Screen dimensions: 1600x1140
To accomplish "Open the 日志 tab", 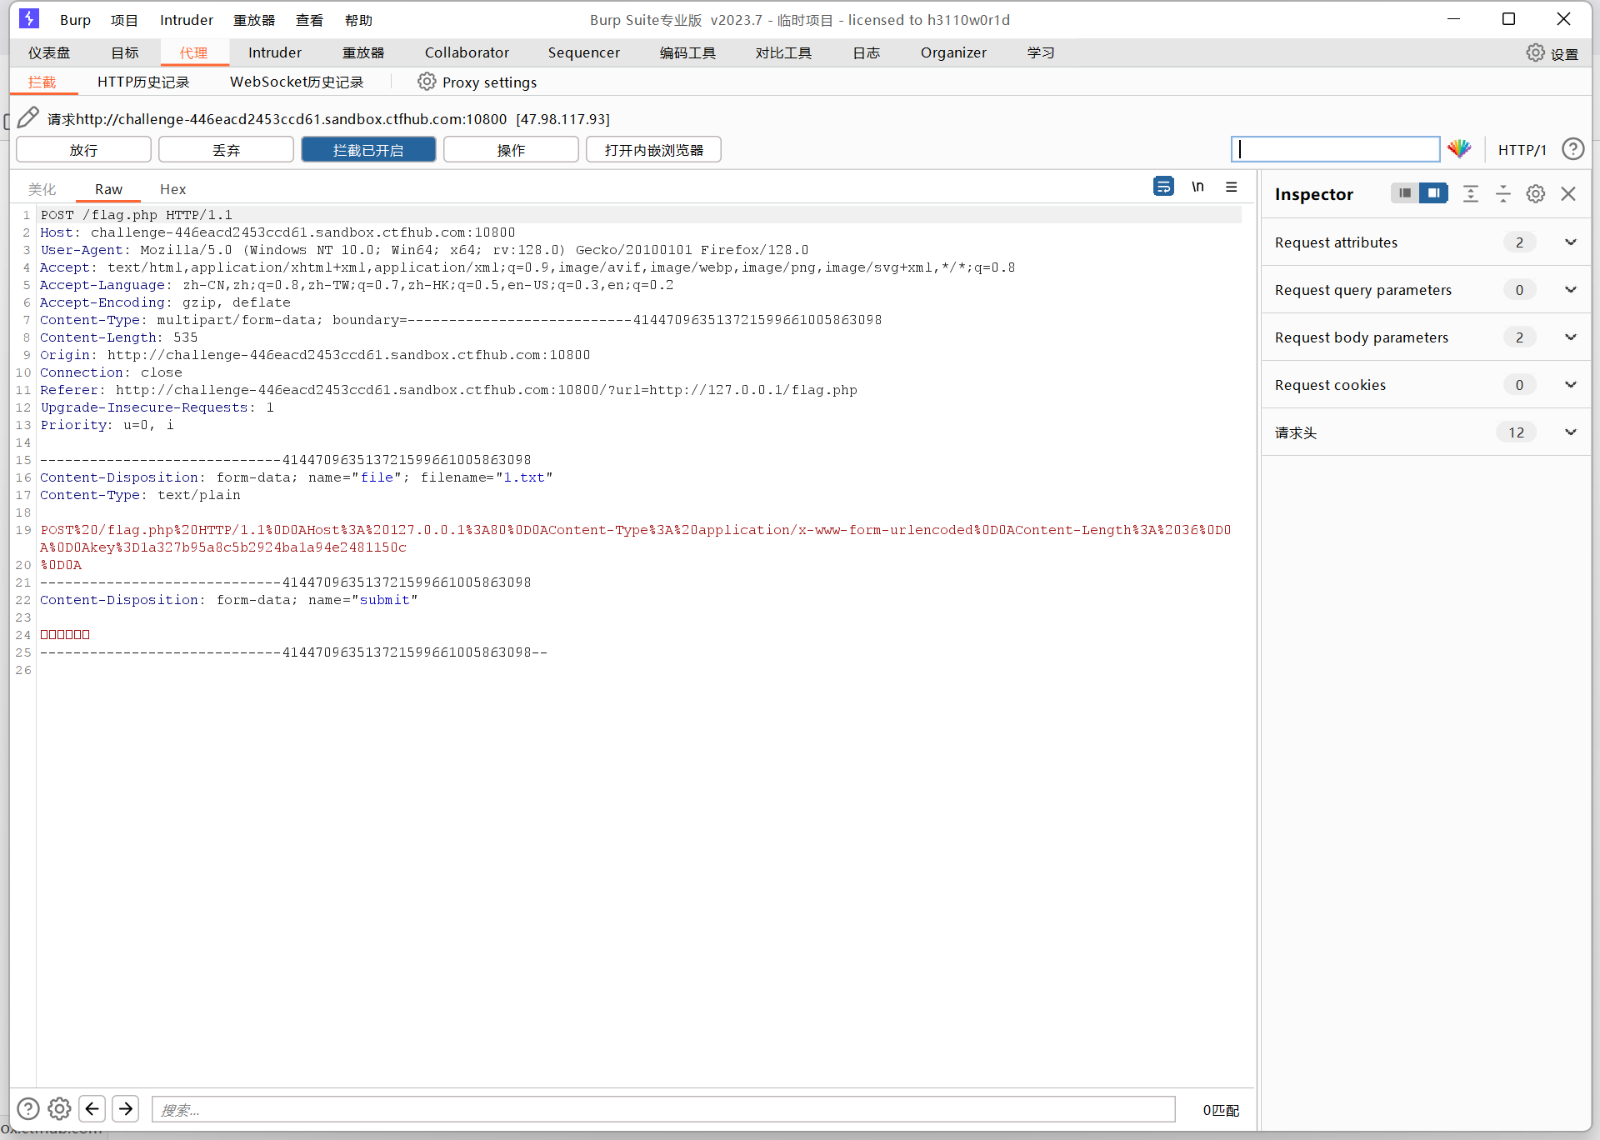I will coord(867,52).
